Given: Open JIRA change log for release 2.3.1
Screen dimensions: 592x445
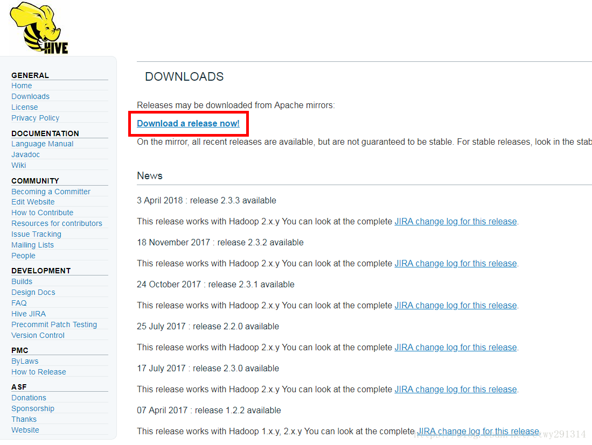Looking at the screenshot, I should click(455, 305).
